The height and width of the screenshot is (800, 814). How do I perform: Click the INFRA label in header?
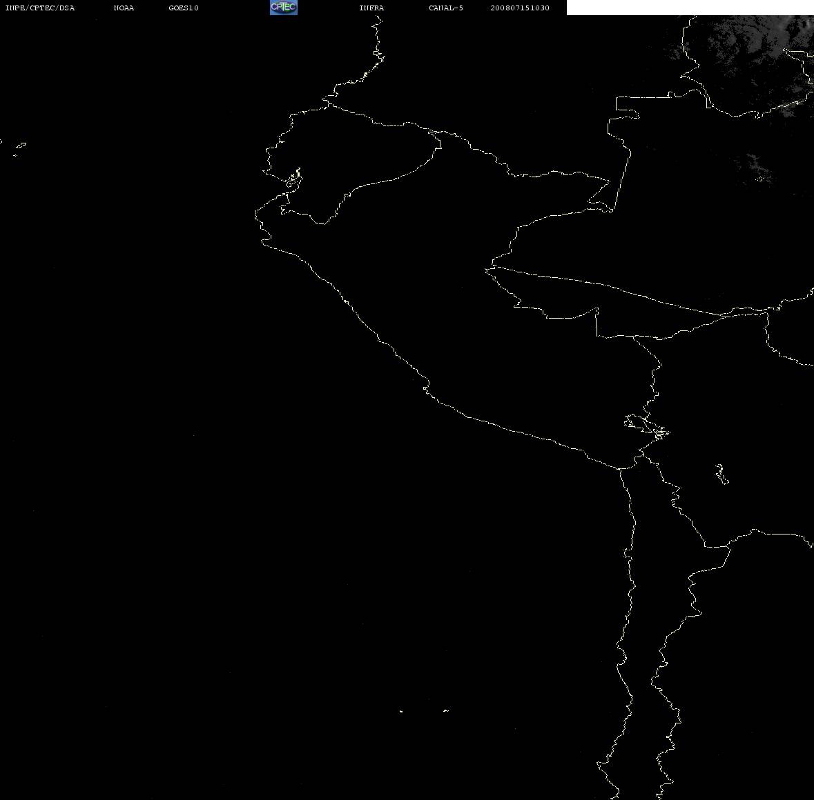[x=371, y=8]
